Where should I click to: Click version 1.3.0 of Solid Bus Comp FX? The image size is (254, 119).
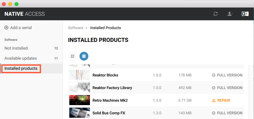[157, 113]
